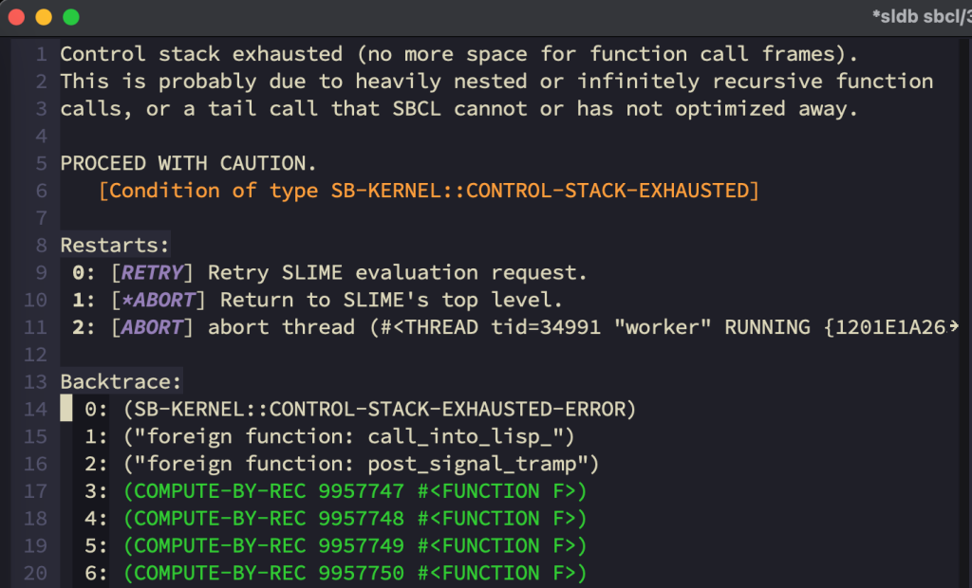Click the red close window button
Screen dimensions: 972x588
pyautogui.click(x=17, y=17)
